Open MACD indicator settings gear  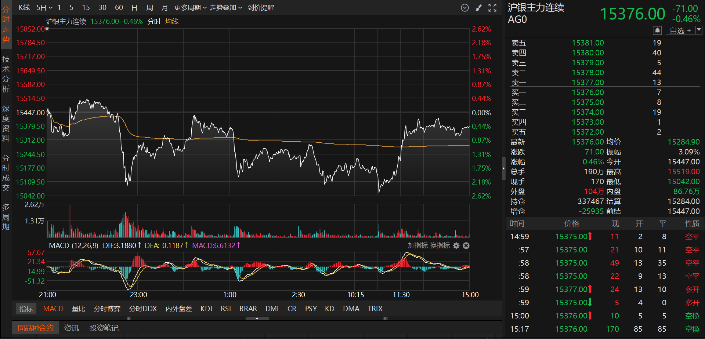point(456,245)
